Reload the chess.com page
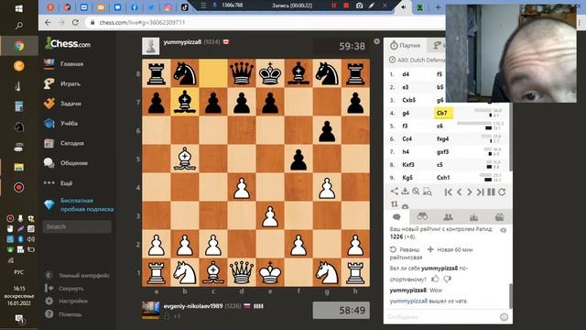Screen dimensions: 586x330 pos(75,22)
